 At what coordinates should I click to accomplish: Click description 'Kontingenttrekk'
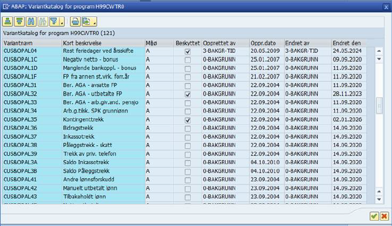(83, 119)
